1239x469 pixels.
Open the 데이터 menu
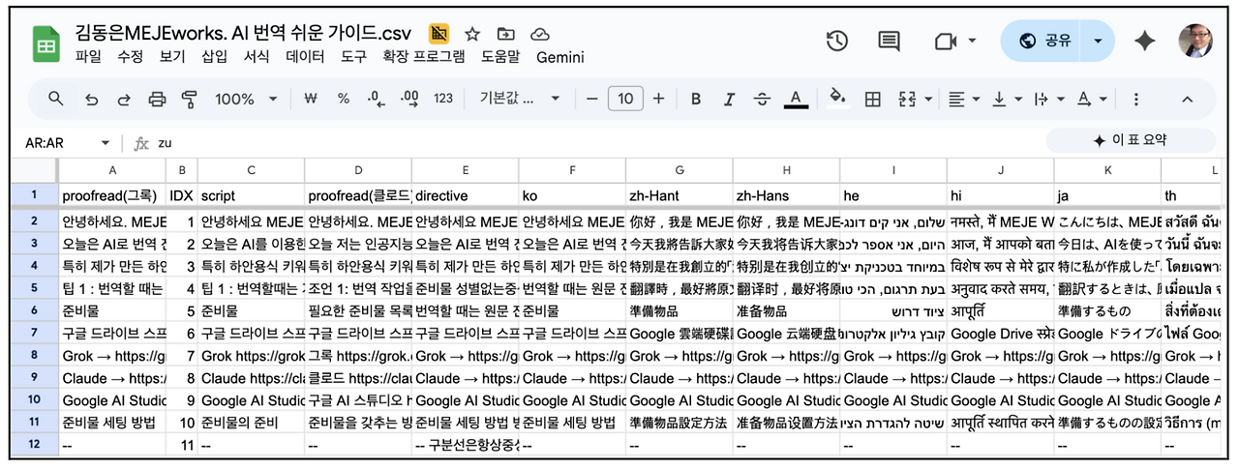(x=305, y=57)
